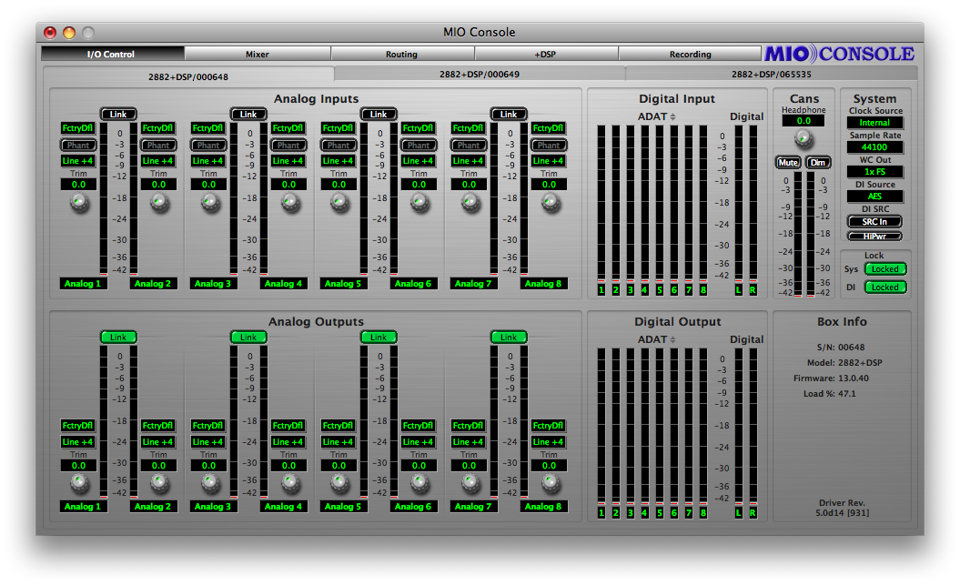Toggle Phant for Analog Input 5
Image resolution: width=960 pixels, height=585 pixels.
[x=338, y=145]
